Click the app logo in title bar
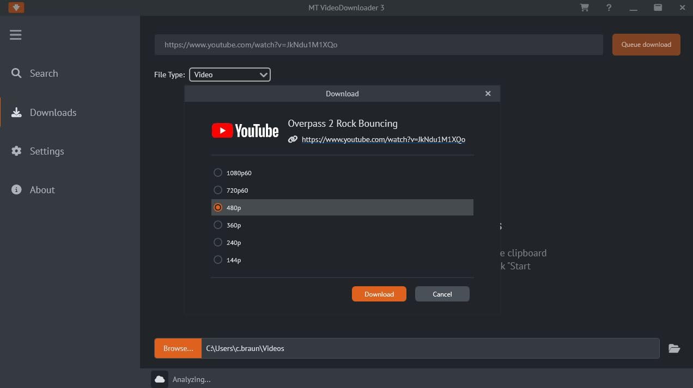Viewport: 693px width, 388px height. pyautogui.click(x=16, y=8)
